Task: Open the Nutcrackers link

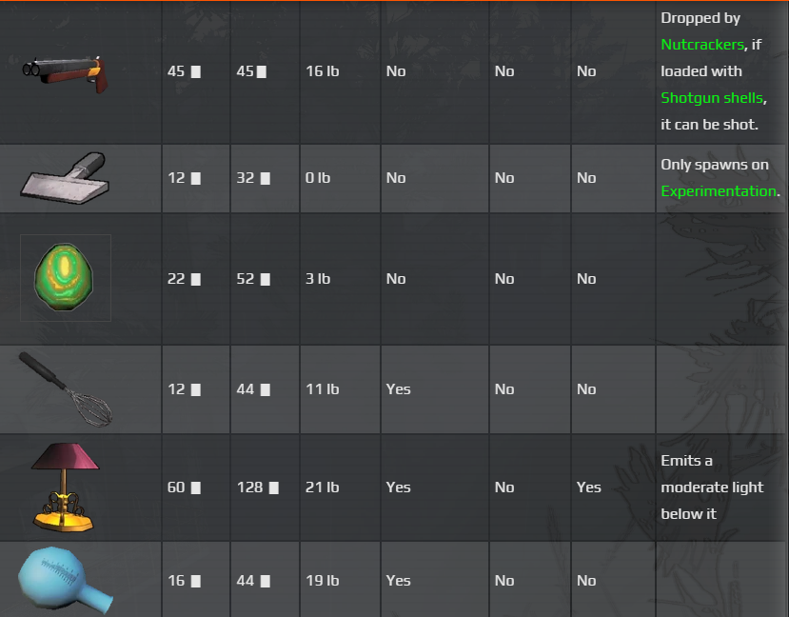Action: (x=701, y=44)
